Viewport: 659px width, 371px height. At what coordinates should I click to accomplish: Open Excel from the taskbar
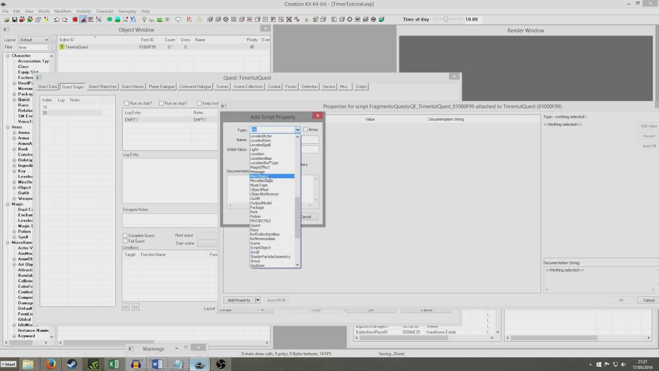coord(114,364)
